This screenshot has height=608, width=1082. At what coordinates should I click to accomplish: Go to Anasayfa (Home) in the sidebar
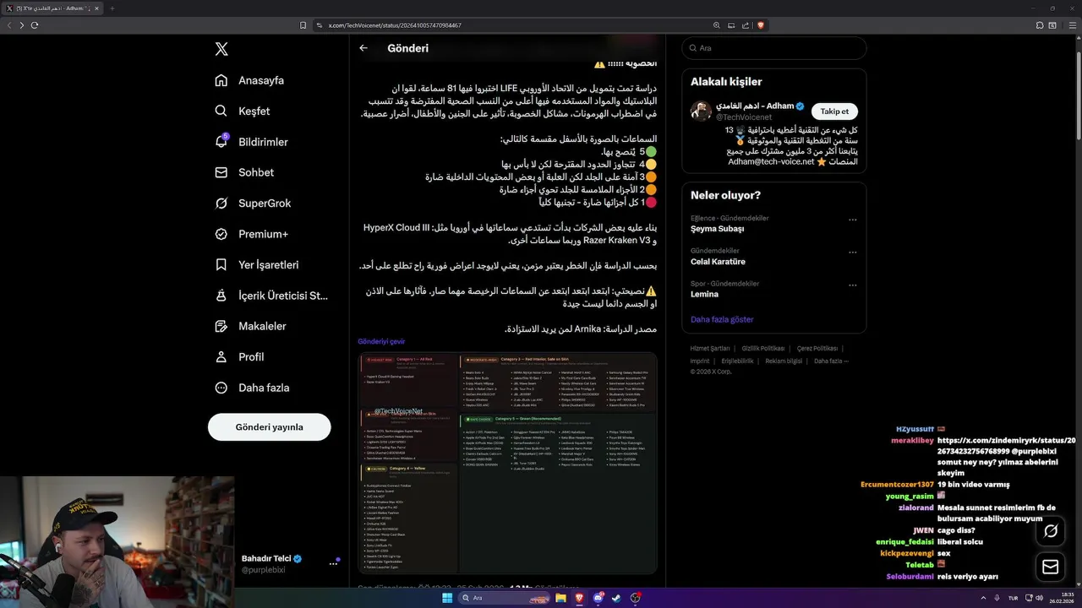pos(249,80)
